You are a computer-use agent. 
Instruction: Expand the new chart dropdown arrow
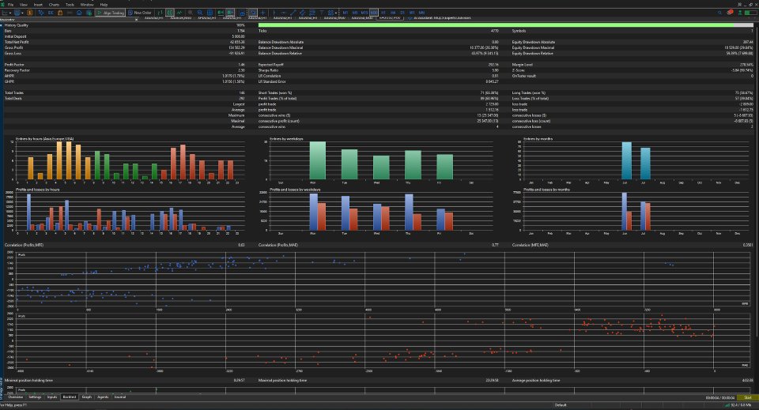pyautogui.click(x=10, y=13)
